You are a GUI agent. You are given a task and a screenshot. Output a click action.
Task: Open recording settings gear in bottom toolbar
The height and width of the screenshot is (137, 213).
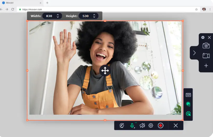click(x=151, y=125)
